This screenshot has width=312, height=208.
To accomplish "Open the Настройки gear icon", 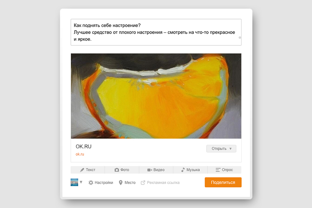I will coord(91,183).
